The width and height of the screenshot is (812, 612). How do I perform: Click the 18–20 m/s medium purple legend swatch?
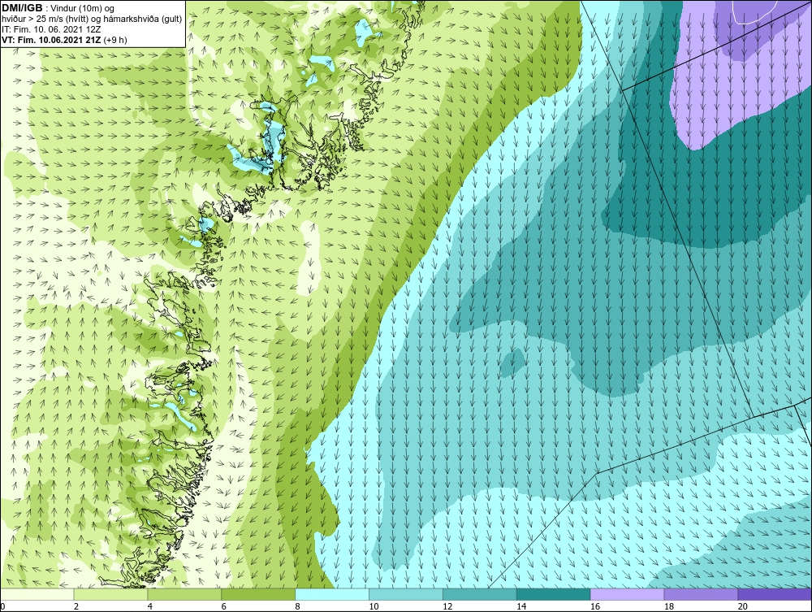coord(702,594)
